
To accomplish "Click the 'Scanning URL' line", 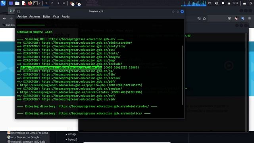I will [x=70, y=39].
